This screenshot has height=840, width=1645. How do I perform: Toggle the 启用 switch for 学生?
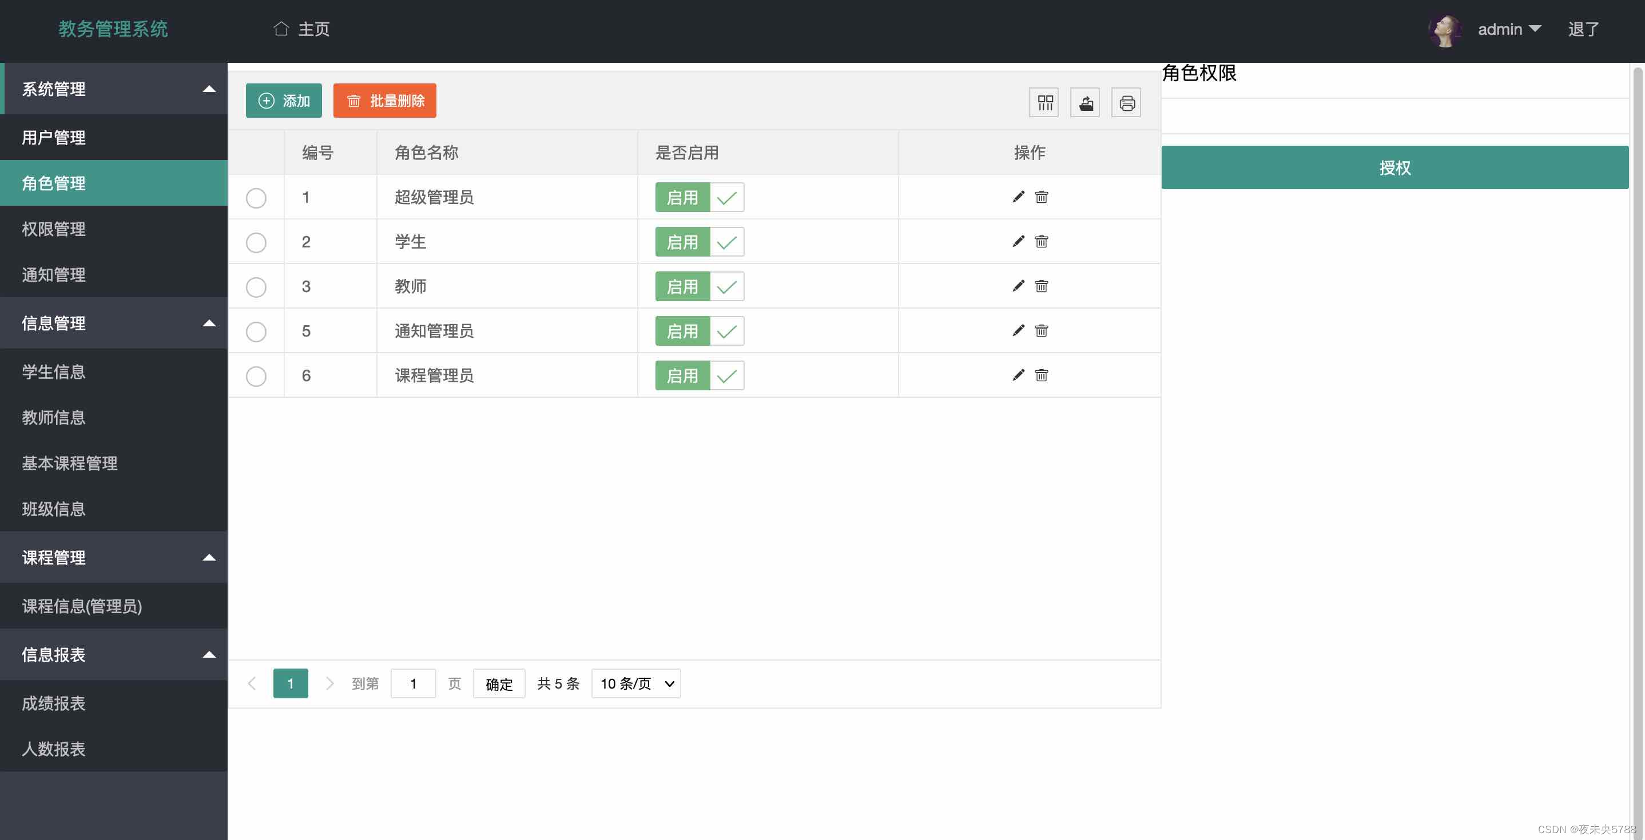click(x=700, y=242)
